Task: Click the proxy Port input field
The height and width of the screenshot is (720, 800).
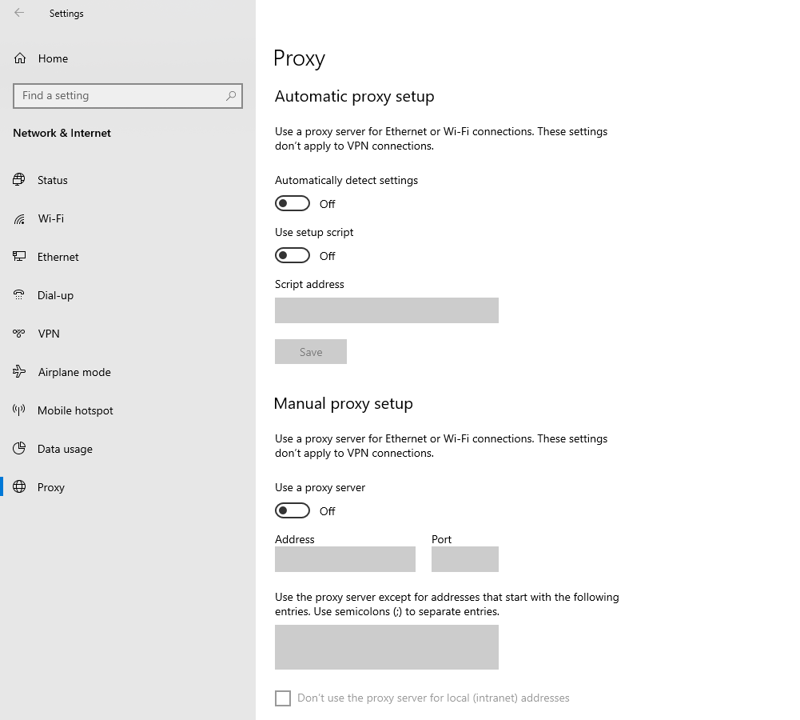Action: (x=465, y=559)
